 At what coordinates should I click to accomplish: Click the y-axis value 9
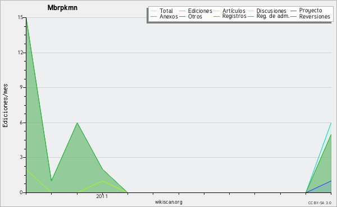[x=21, y=87]
